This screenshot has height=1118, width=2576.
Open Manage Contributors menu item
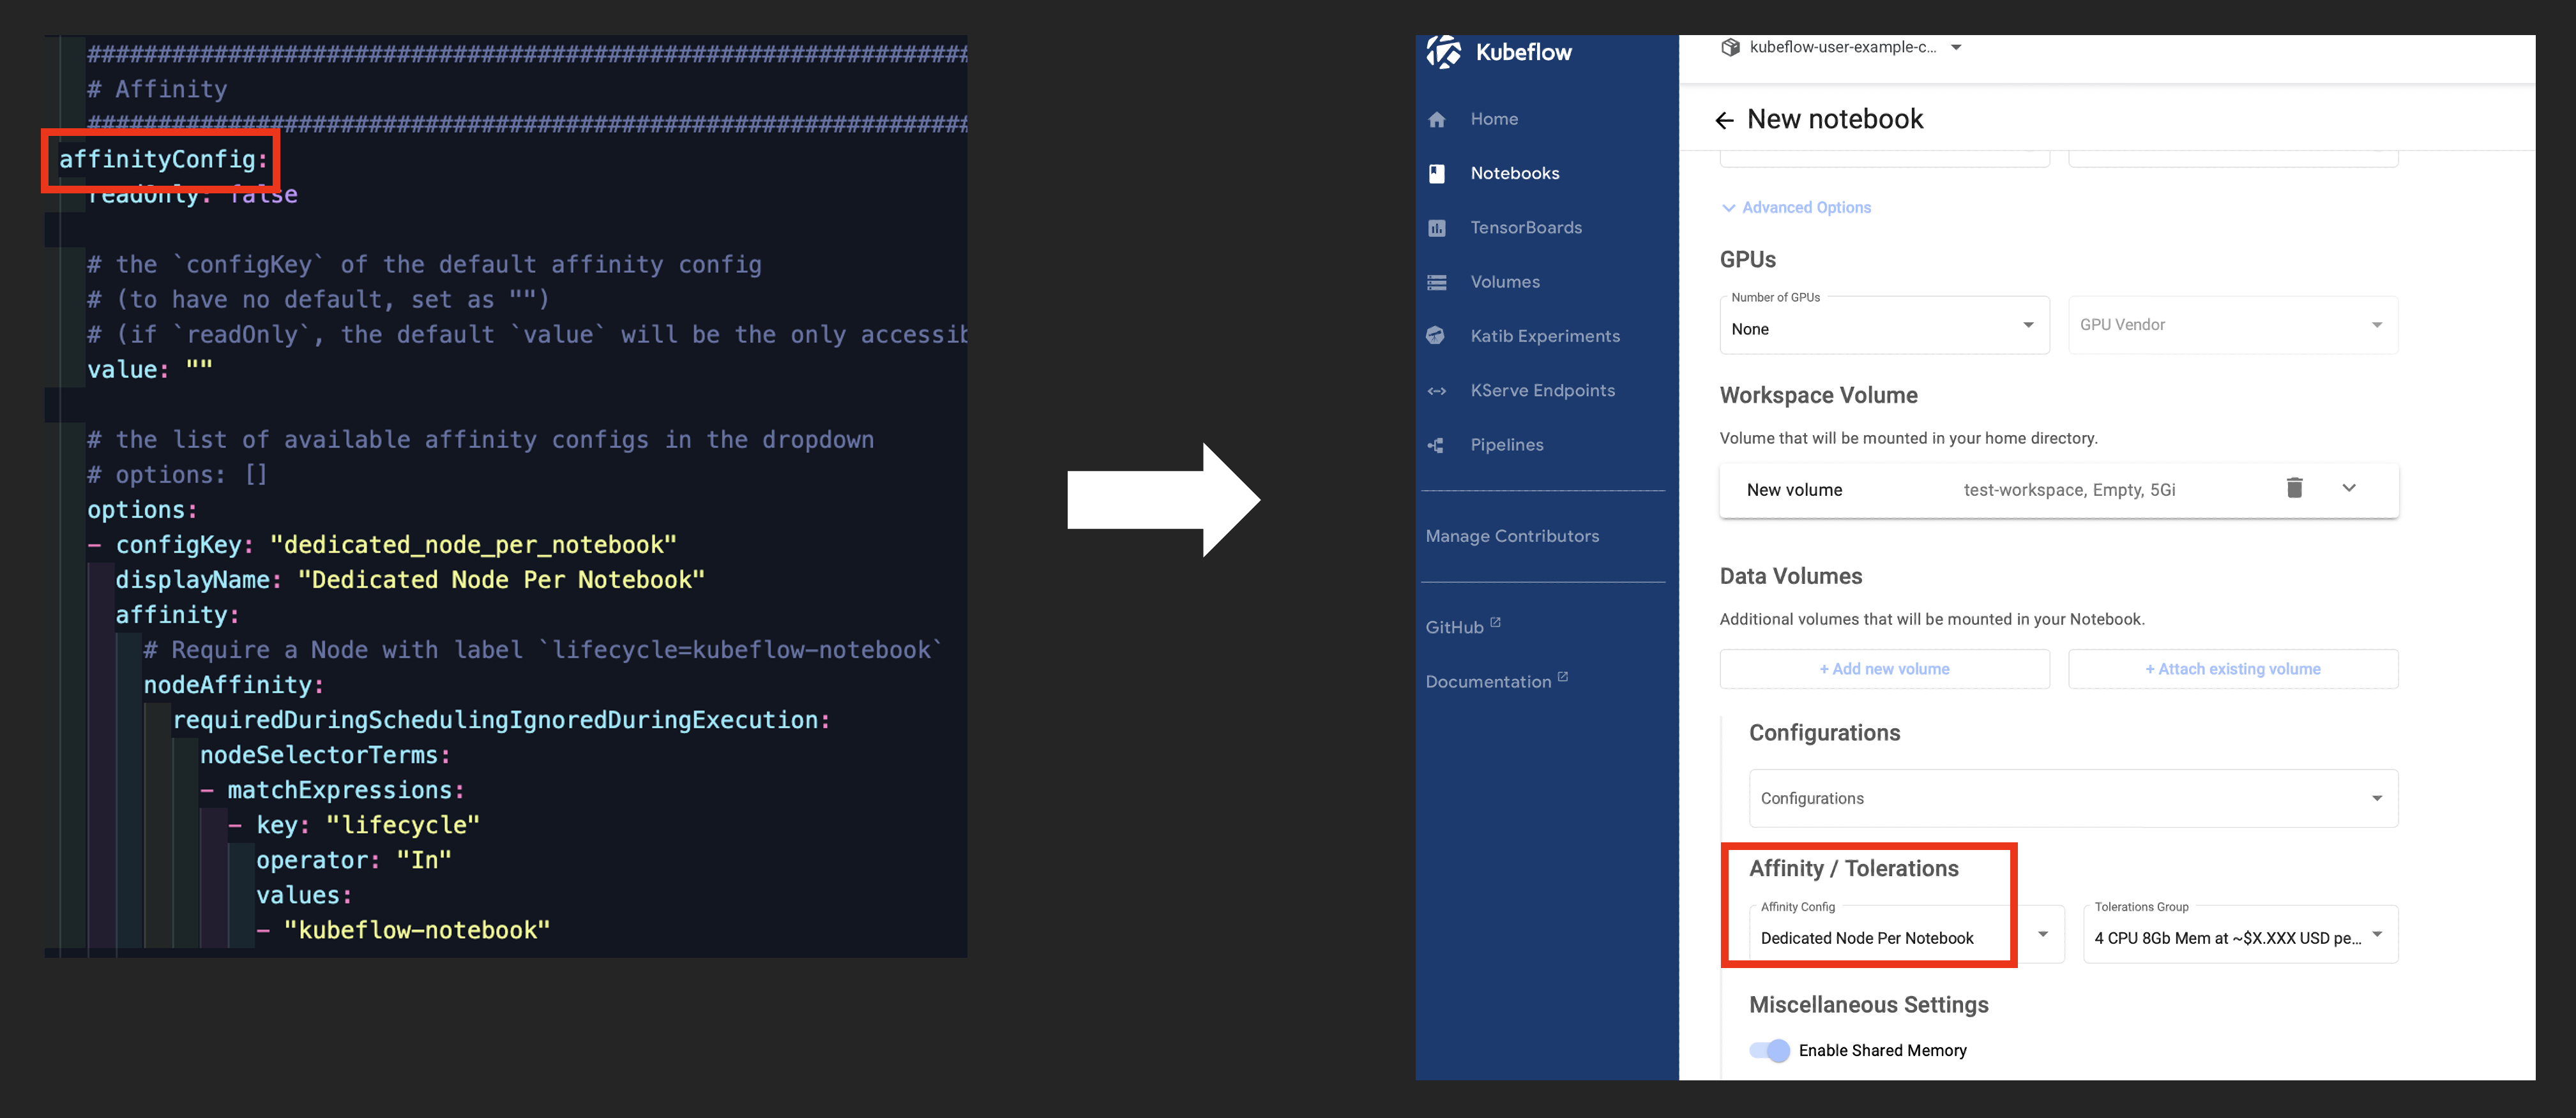1512,537
